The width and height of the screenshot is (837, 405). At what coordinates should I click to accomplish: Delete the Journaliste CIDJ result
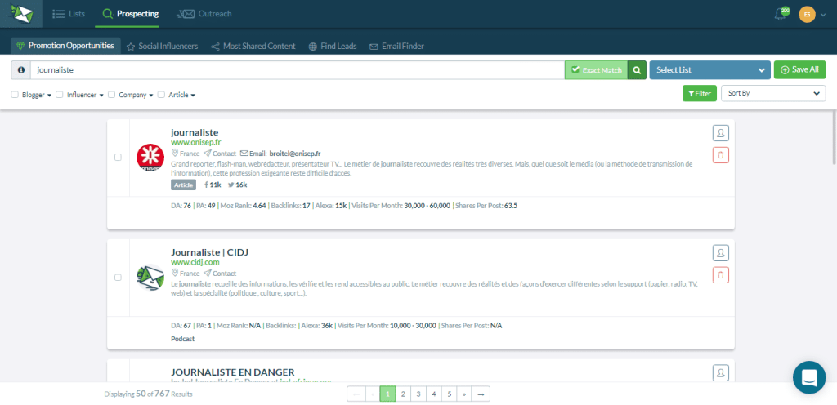[x=721, y=275]
